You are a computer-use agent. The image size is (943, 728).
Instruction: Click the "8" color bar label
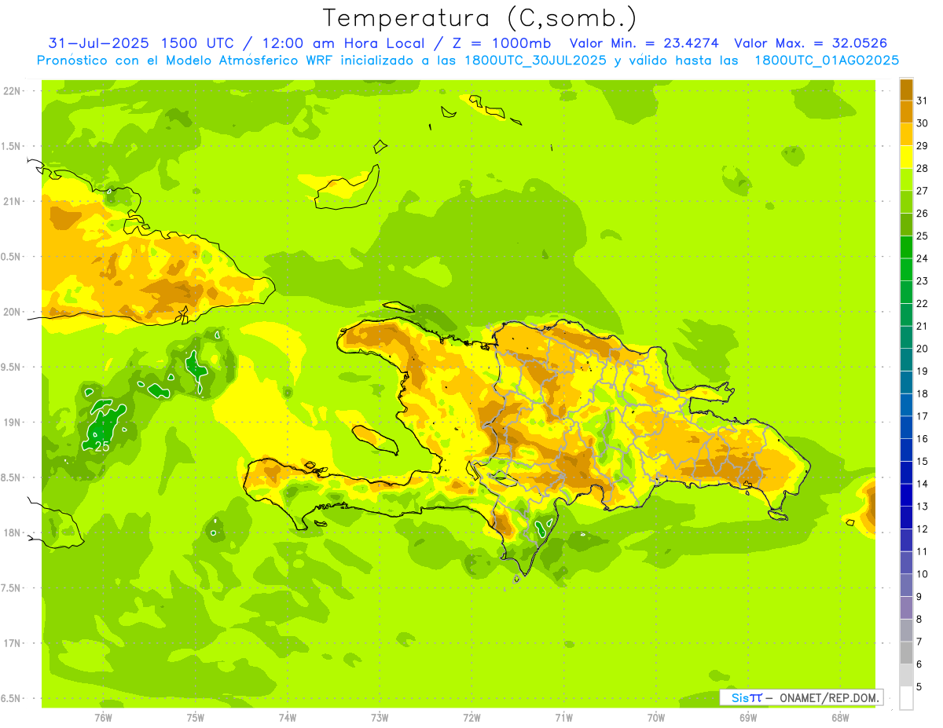click(x=919, y=620)
